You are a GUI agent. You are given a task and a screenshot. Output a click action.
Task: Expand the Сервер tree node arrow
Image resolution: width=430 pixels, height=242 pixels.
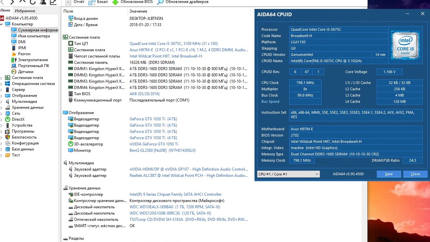(2, 90)
